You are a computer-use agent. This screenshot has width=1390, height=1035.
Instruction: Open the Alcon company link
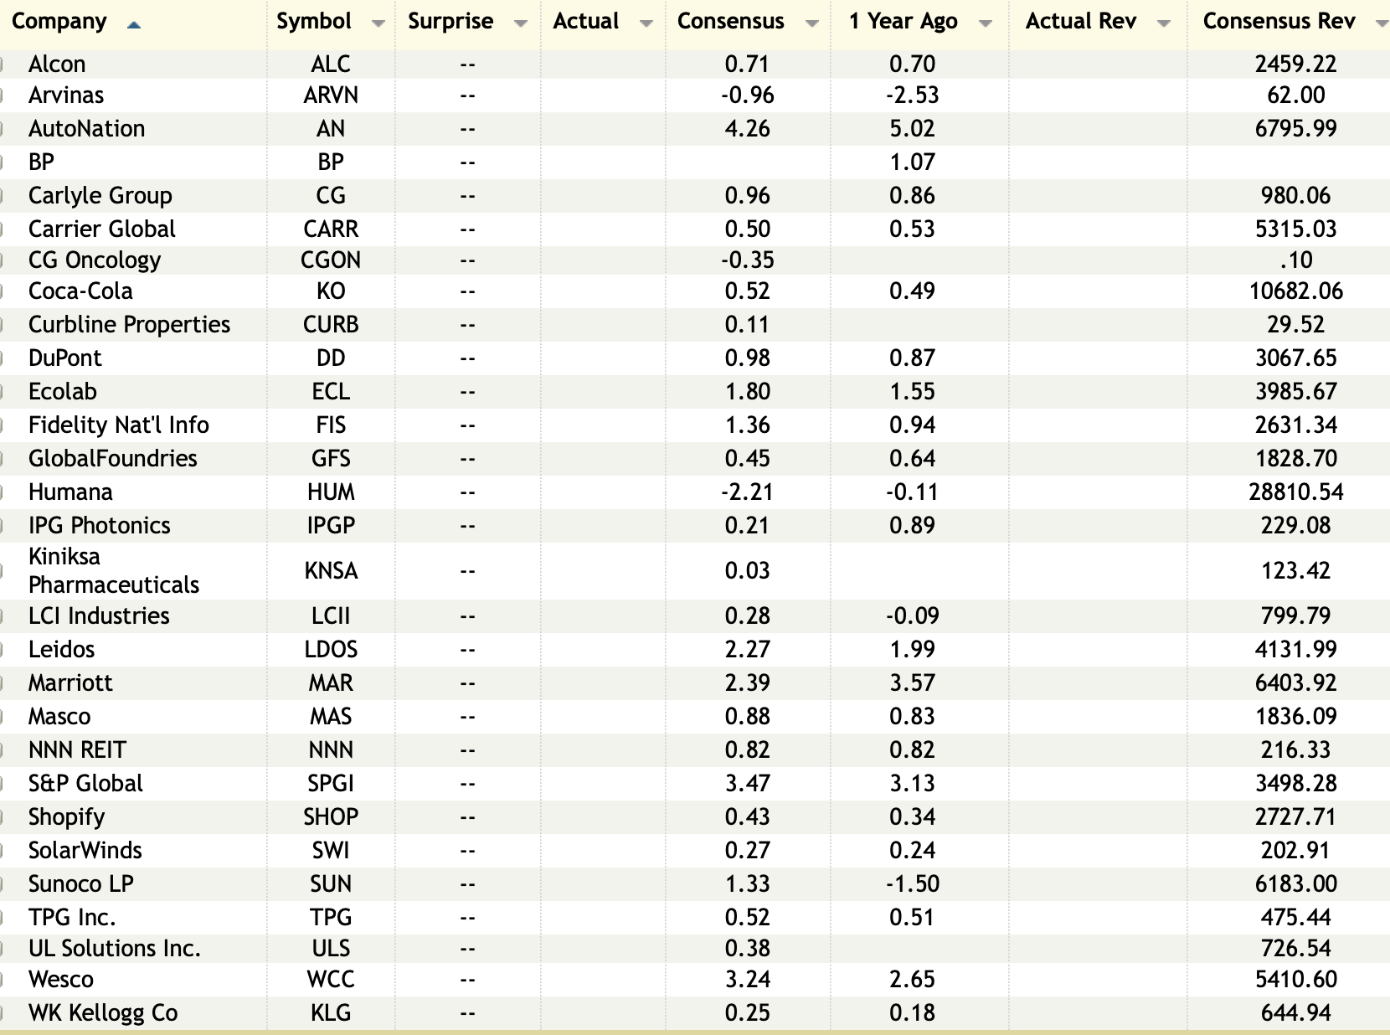coord(57,64)
